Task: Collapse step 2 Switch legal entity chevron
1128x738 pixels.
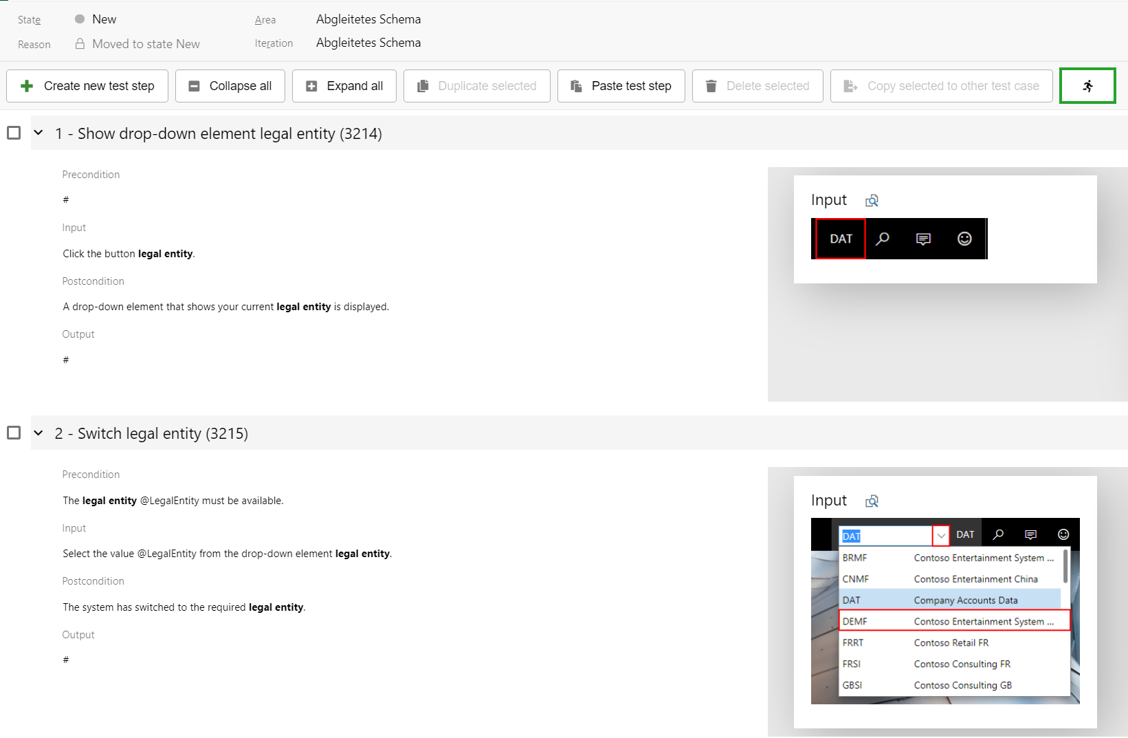Action: (x=38, y=433)
